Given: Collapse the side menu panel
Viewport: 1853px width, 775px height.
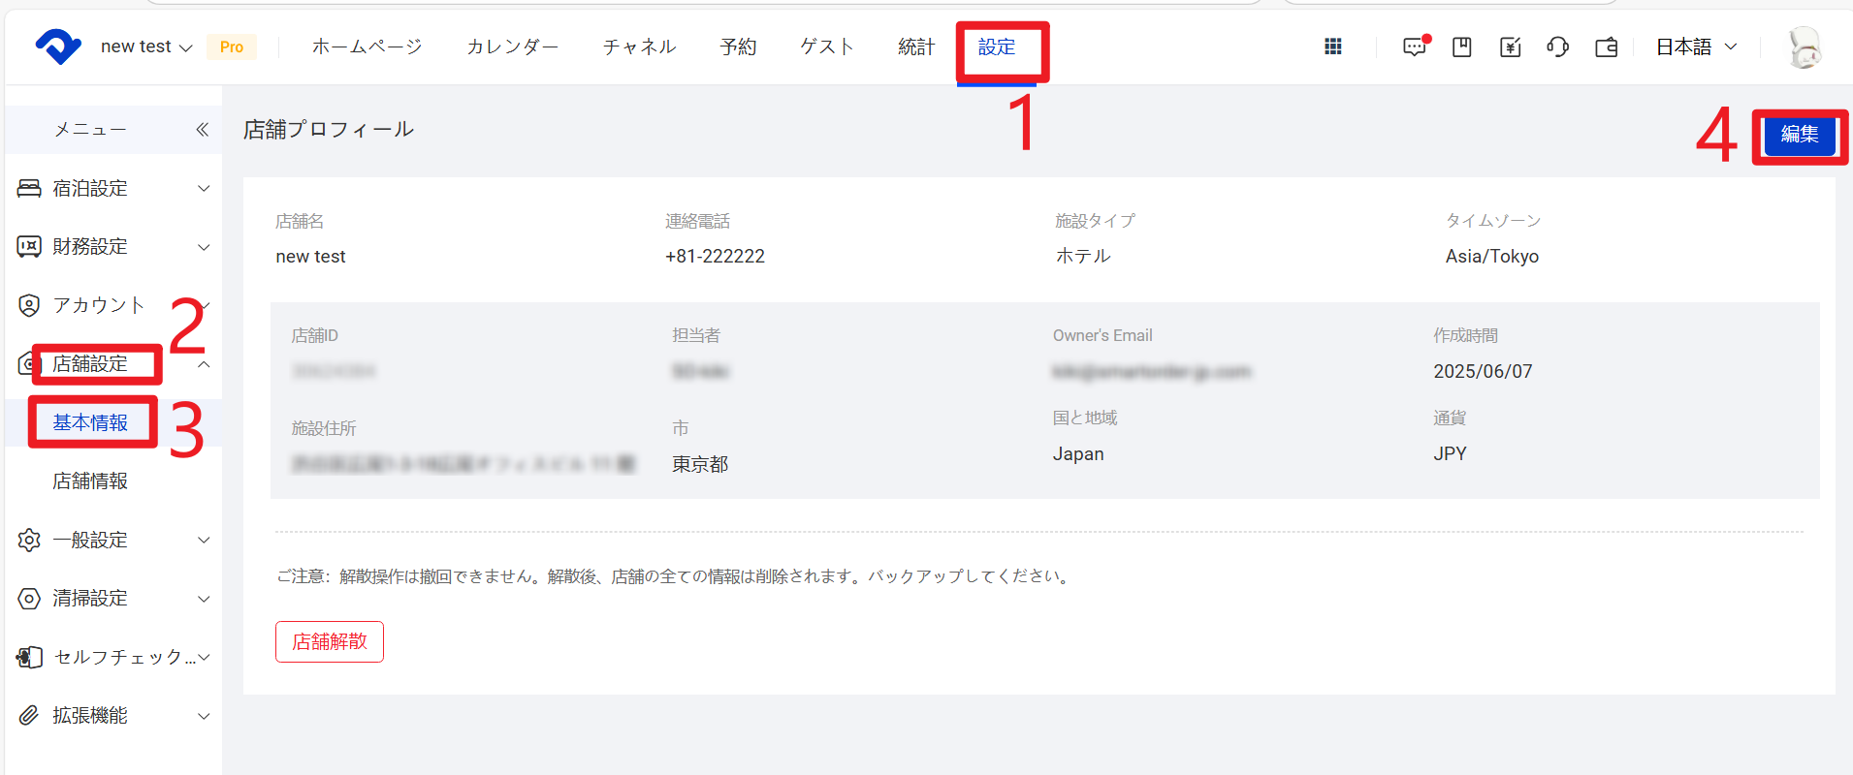Looking at the screenshot, I should [x=202, y=130].
